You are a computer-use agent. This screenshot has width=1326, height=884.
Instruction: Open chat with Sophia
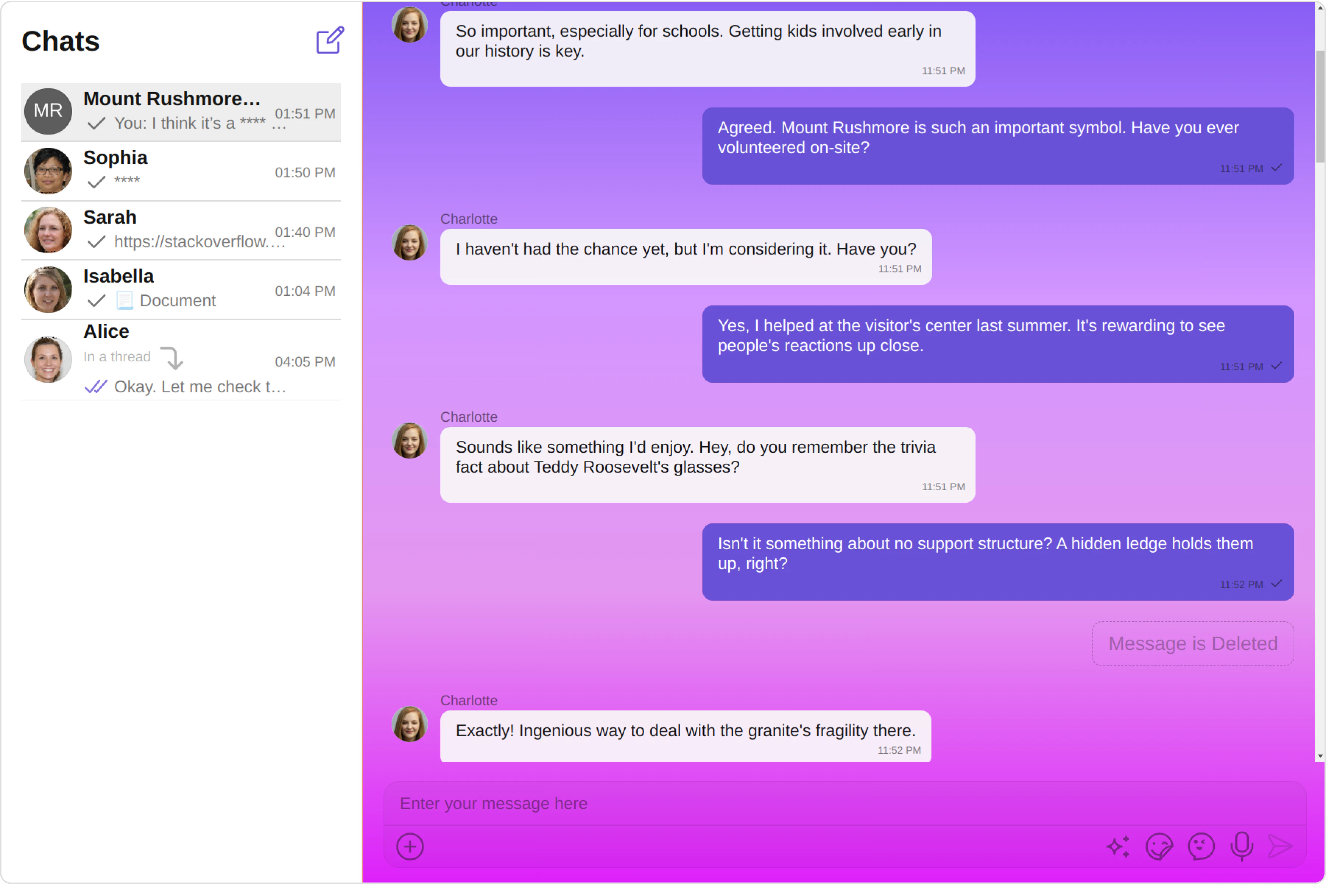click(180, 171)
